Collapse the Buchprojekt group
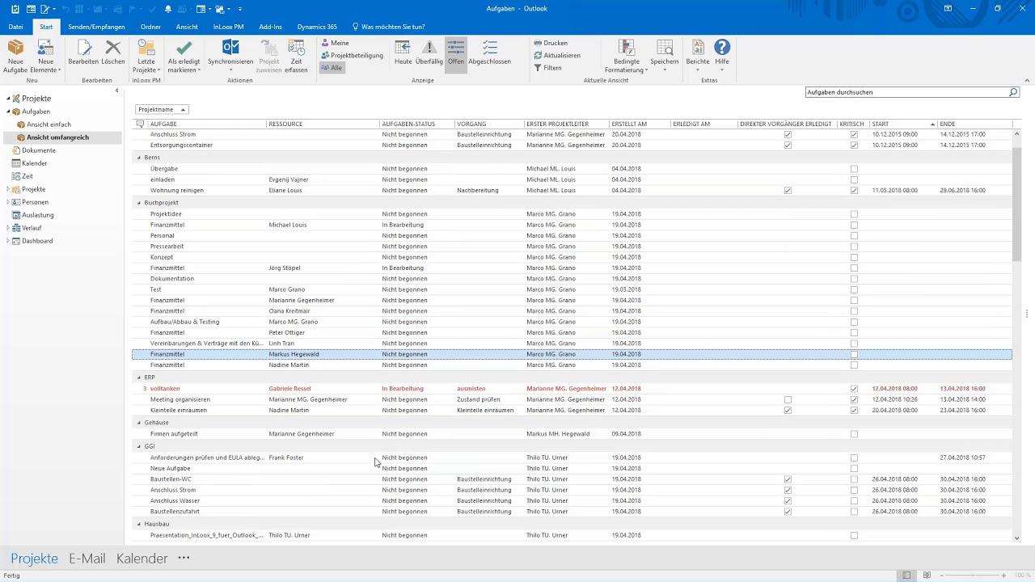This screenshot has width=1035, height=582. point(139,203)
